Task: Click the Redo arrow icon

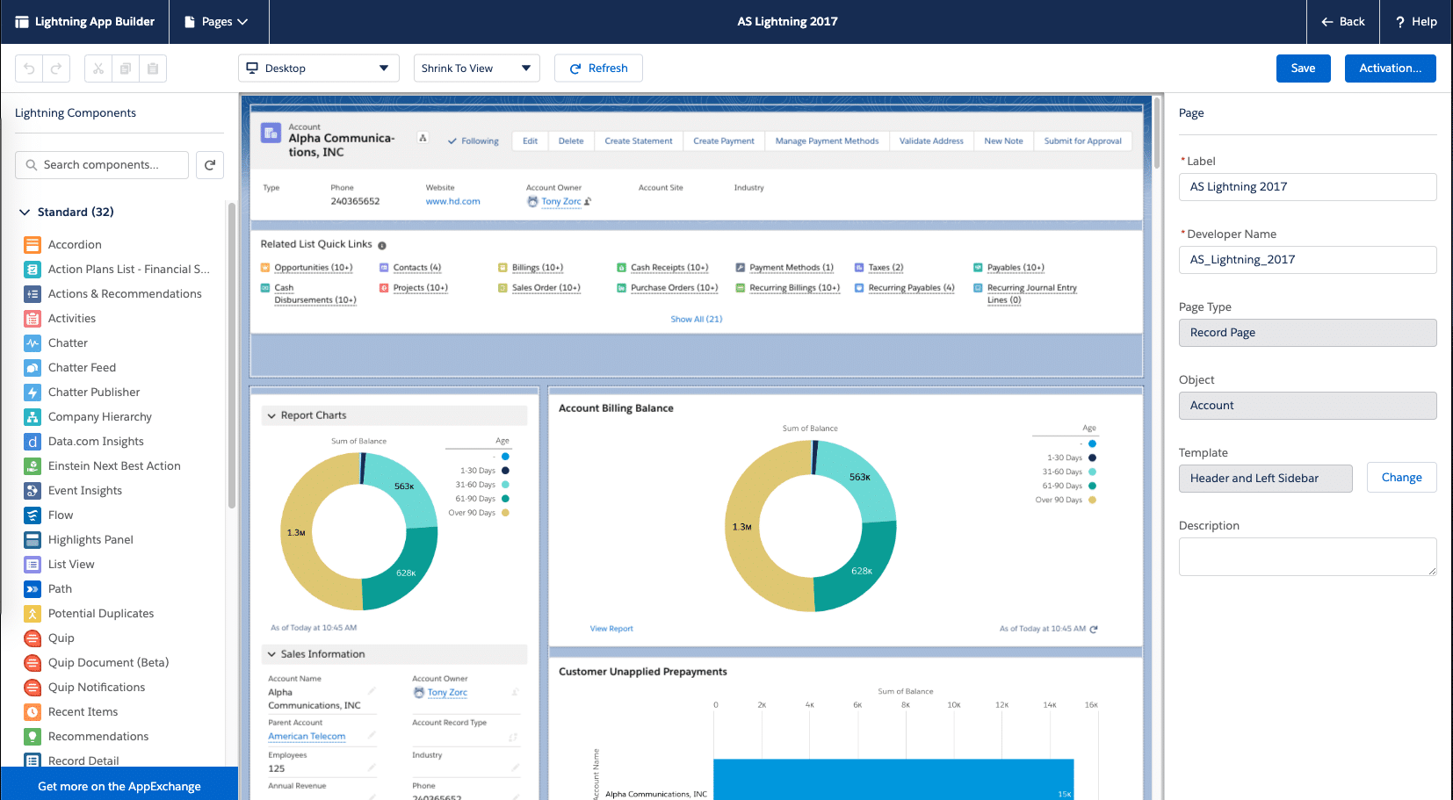Action: coord(56,68)
